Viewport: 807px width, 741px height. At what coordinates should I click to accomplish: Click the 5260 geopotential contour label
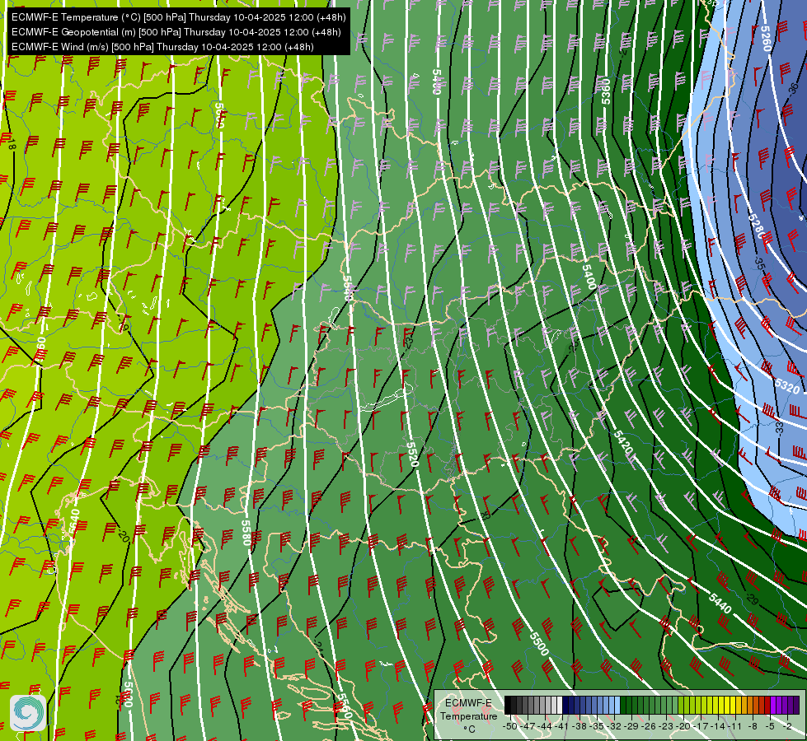[x=765, y=39]
